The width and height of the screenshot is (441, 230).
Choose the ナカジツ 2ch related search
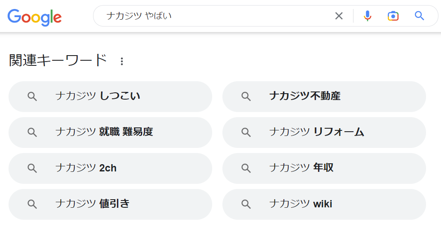[110, 168]
